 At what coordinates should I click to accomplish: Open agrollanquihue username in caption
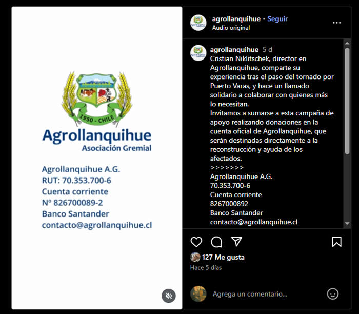point(234,49)
